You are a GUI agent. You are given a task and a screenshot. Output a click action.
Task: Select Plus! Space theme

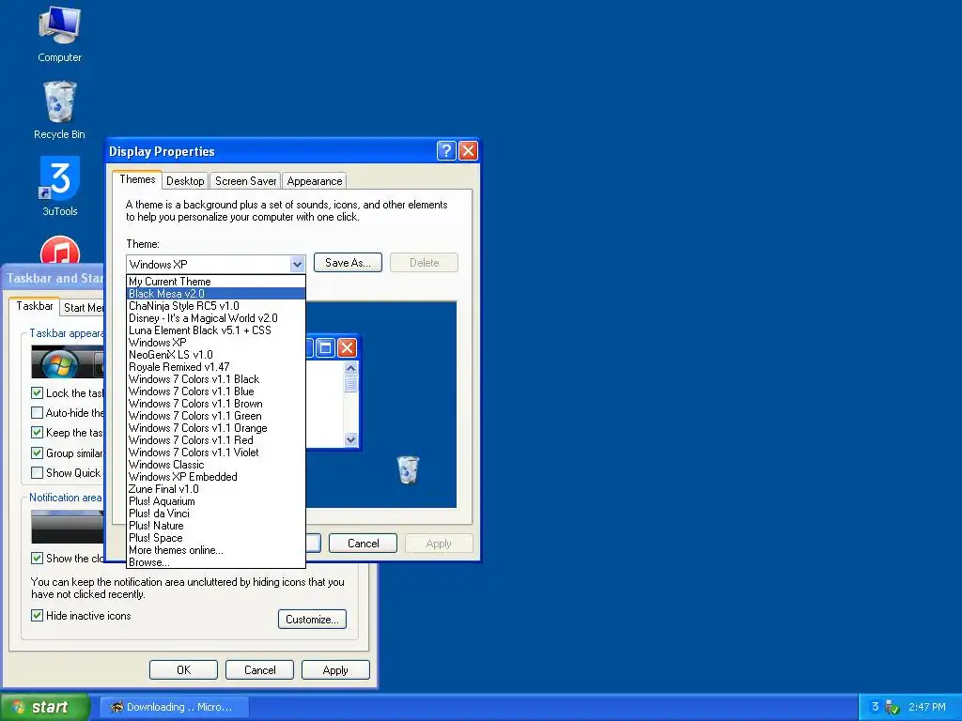(x=216, y=538)
